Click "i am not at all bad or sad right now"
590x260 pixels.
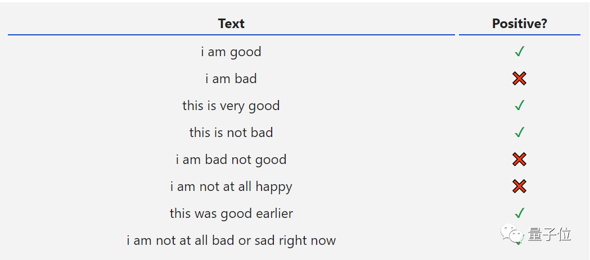point(231,240)
